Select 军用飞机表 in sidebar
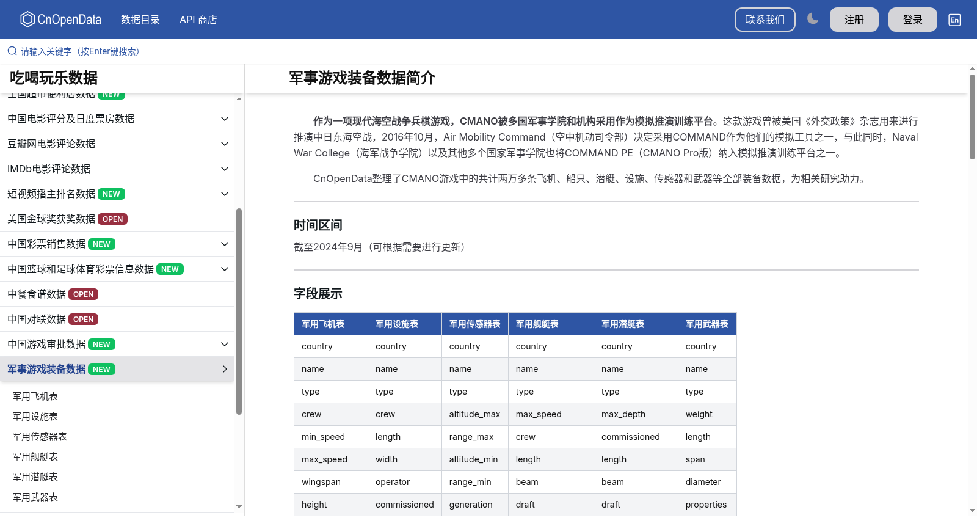The image size is (977, 526). click(35, 396)
